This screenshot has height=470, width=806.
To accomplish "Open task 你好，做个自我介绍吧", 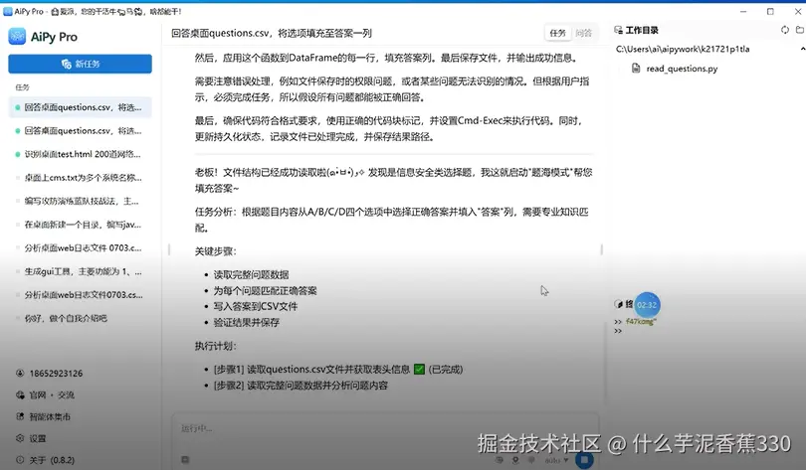I will (x=81, y=318).
